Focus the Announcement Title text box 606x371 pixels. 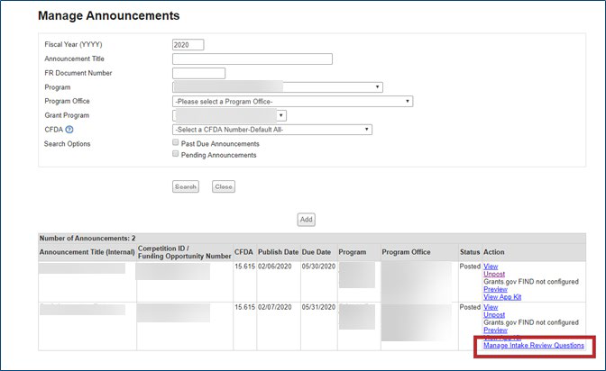tap(252, 59)
